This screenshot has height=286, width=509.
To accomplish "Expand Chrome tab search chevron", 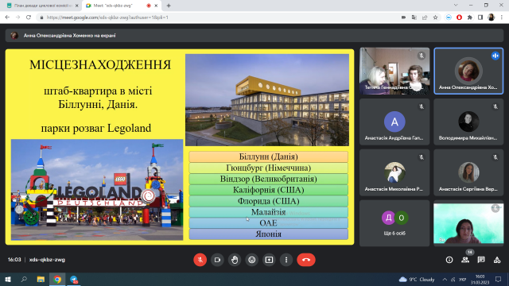I will click(456, 6).
